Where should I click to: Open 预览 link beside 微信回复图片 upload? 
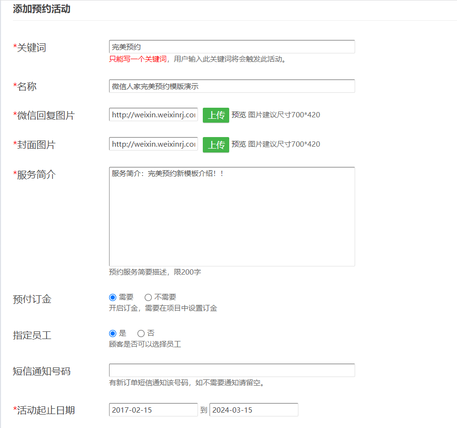pyautogui.click(x=238, y=115)
